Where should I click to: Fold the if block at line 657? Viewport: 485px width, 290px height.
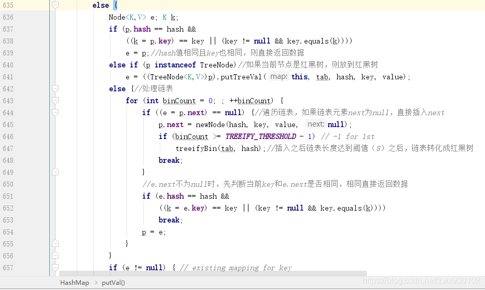[55, 267]
